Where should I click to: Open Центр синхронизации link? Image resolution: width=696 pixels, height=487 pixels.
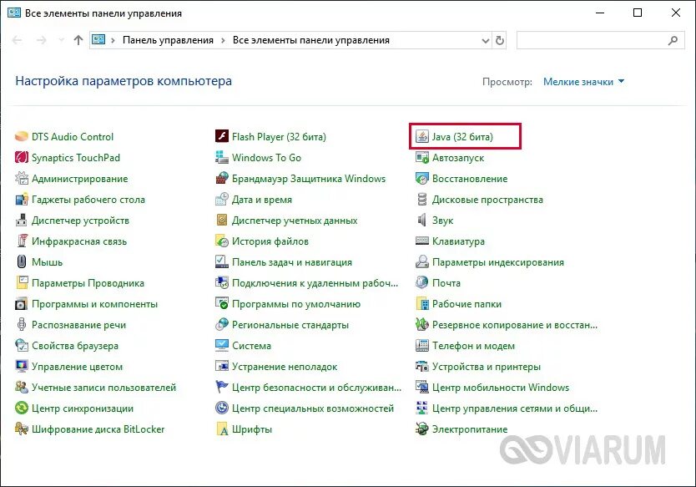click(83, 408)
